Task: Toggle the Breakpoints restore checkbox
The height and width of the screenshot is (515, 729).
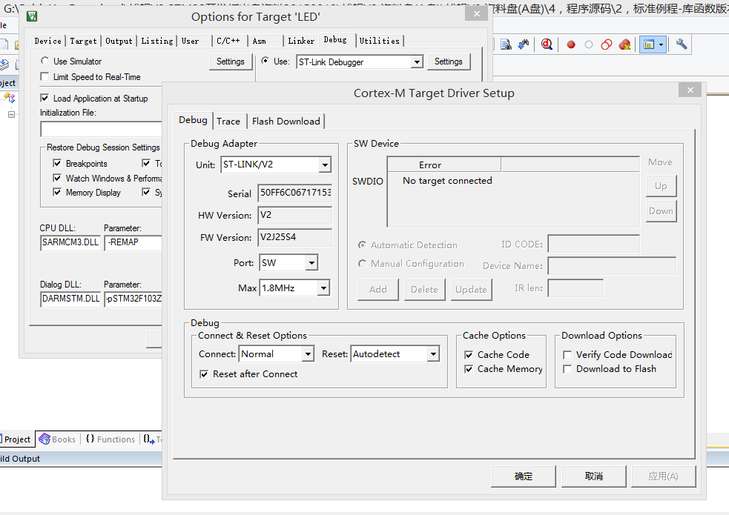Action: coord(57,164)
